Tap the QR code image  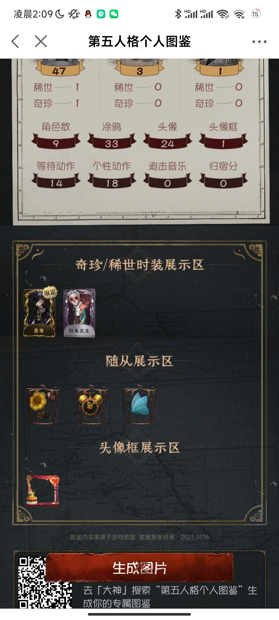[45, 583]
